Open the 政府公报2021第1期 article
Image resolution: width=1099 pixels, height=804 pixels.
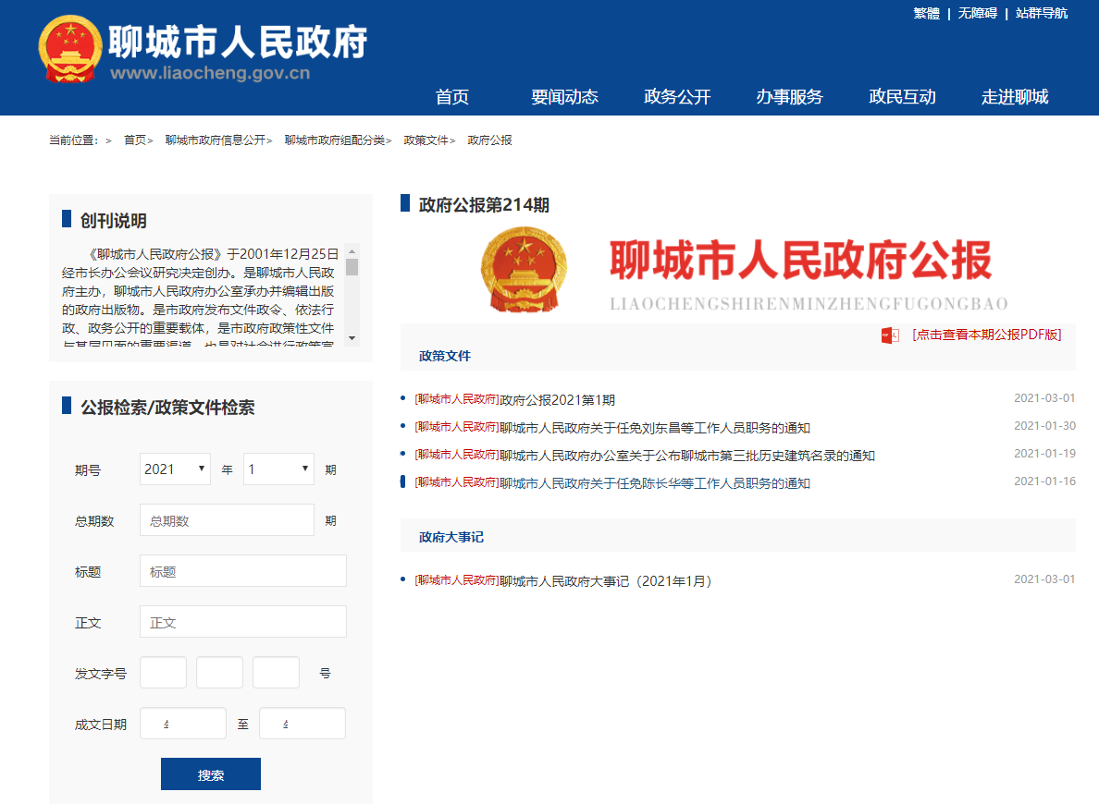tap(514, 400)
